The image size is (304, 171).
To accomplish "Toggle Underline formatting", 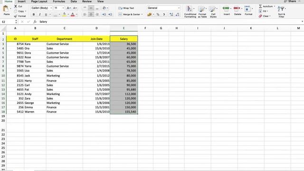I will pos(46,14).
